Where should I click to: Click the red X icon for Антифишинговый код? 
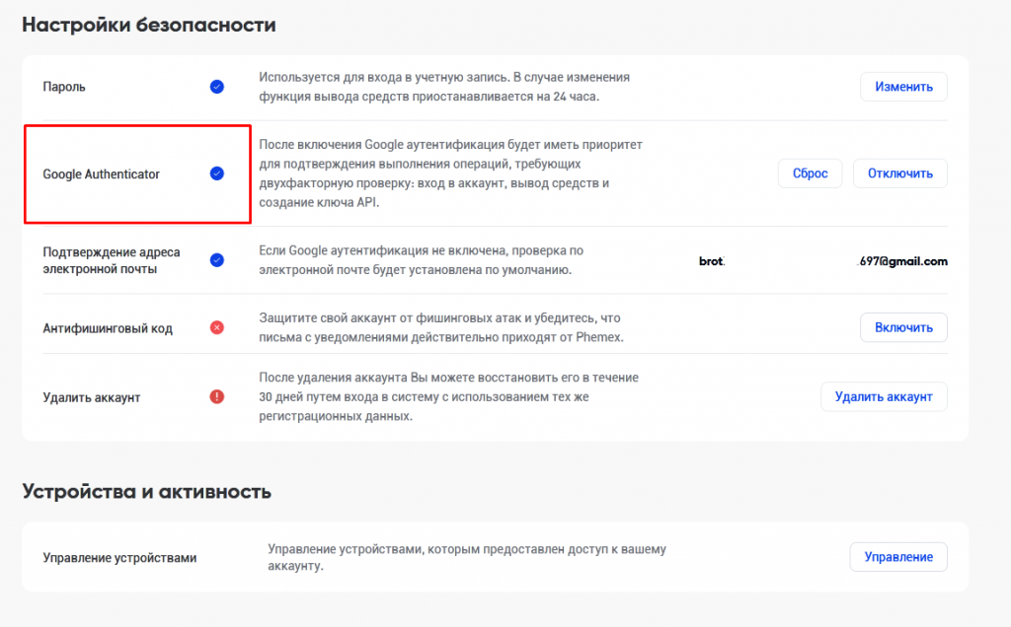(x=217, y=327)
